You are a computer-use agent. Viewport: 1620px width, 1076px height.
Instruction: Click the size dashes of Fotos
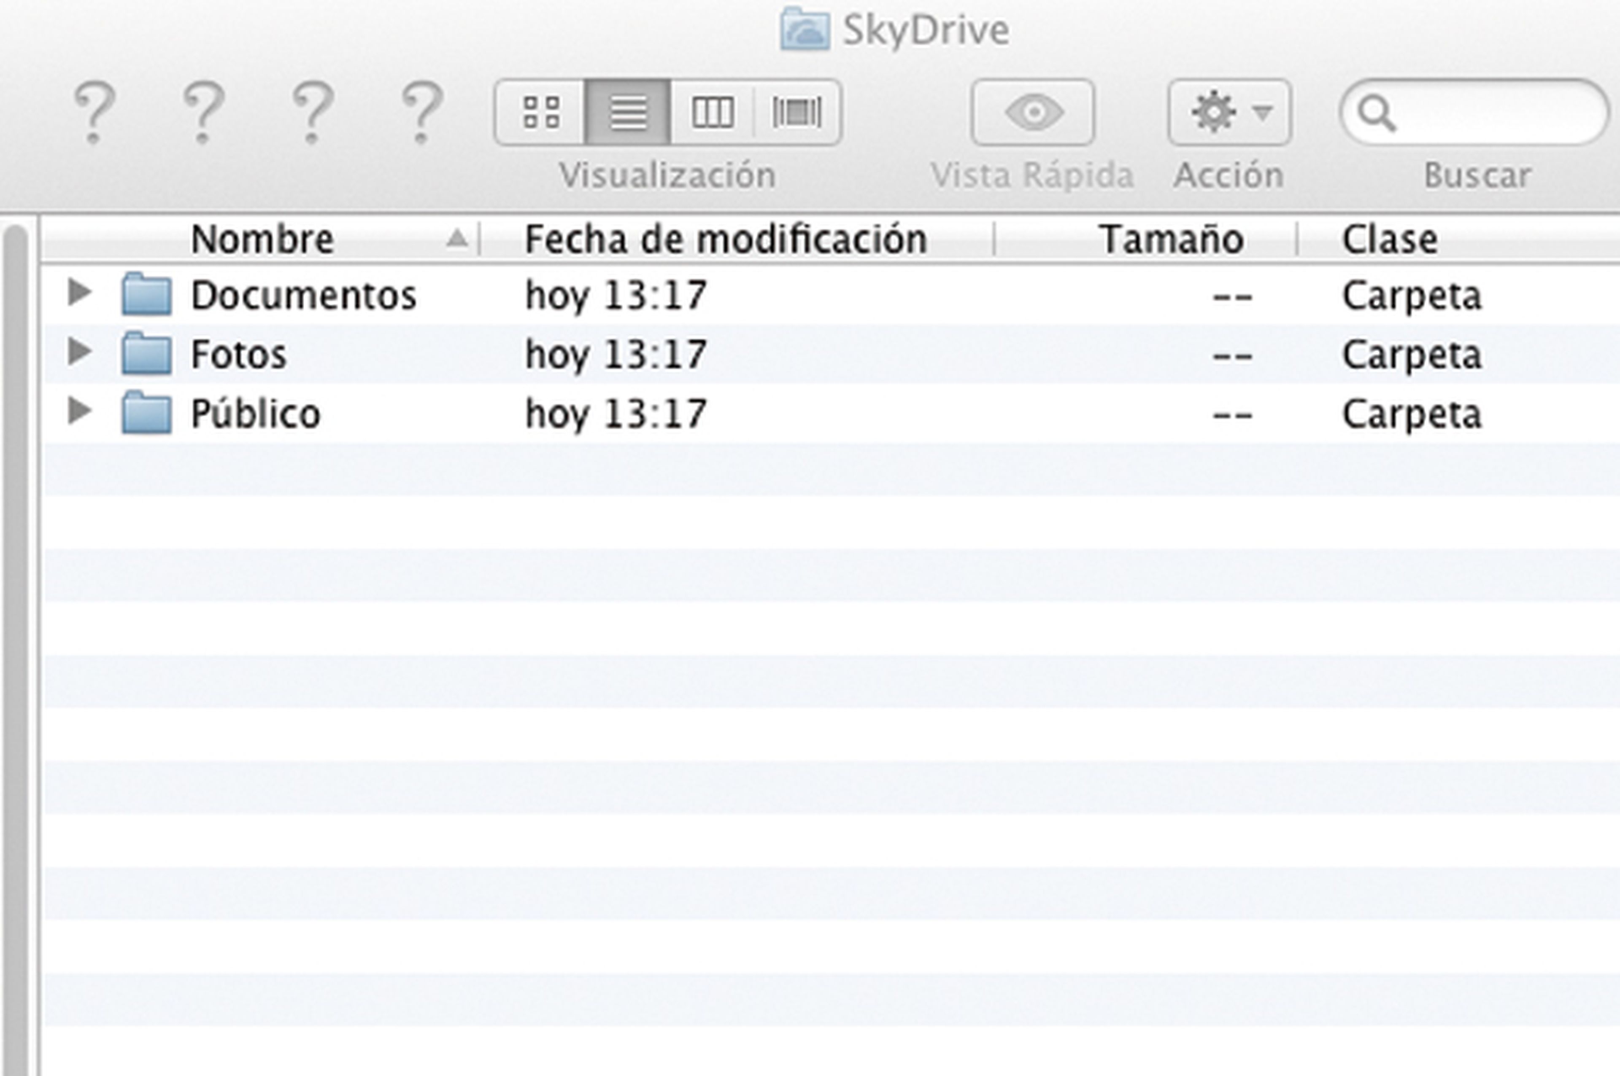[1233, 357]
